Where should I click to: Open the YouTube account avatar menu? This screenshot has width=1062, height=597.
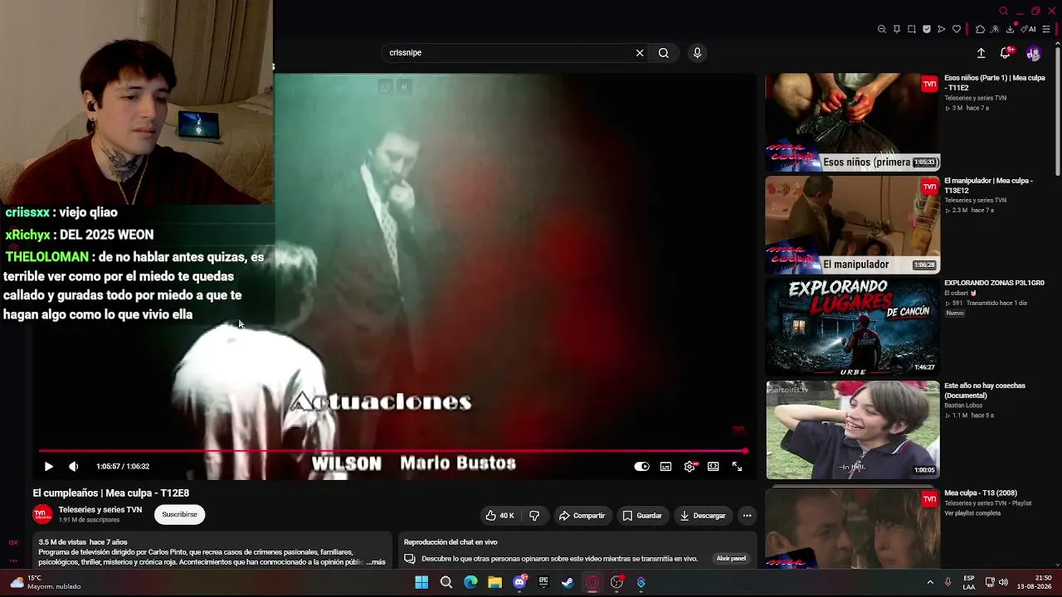(x=1034, y=53)
